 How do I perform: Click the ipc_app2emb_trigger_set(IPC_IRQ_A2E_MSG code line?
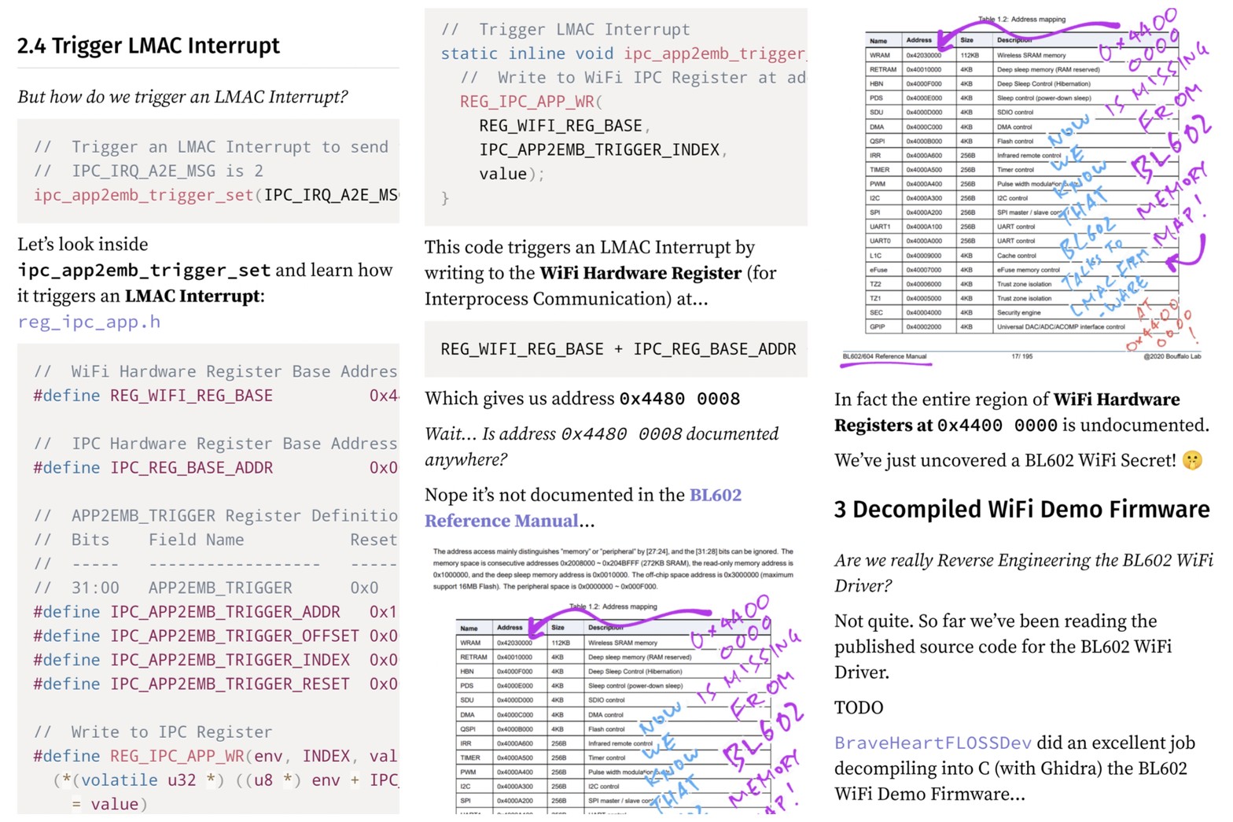pyautogui.click(x=215, y=195)
